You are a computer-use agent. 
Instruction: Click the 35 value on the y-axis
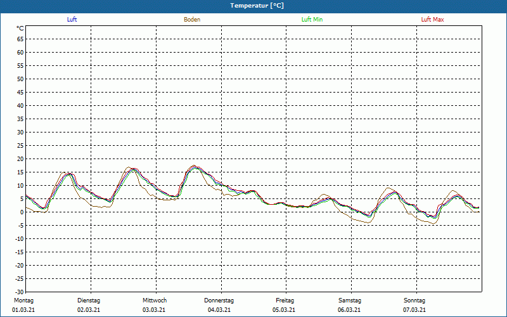click(x=20, y=119)
